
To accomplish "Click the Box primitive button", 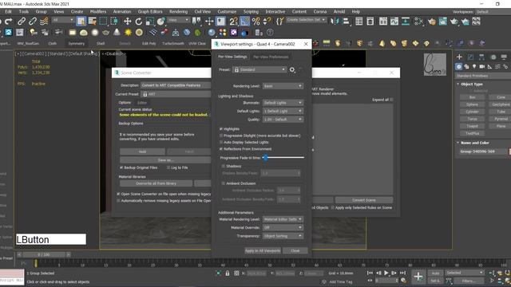I will coord(472,97).
